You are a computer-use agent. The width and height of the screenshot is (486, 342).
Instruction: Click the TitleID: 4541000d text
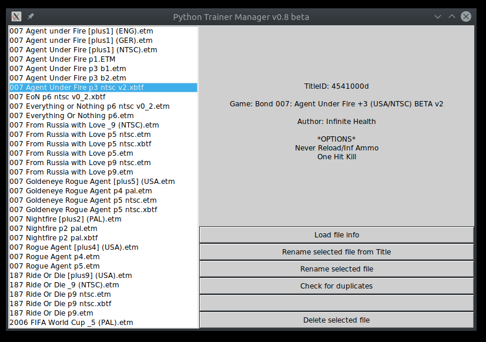tap(337, 86)
